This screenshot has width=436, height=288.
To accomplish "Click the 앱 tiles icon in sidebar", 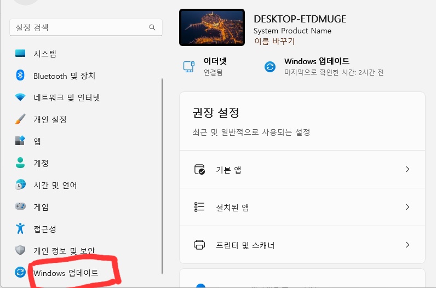I will [x=20, y=141].
